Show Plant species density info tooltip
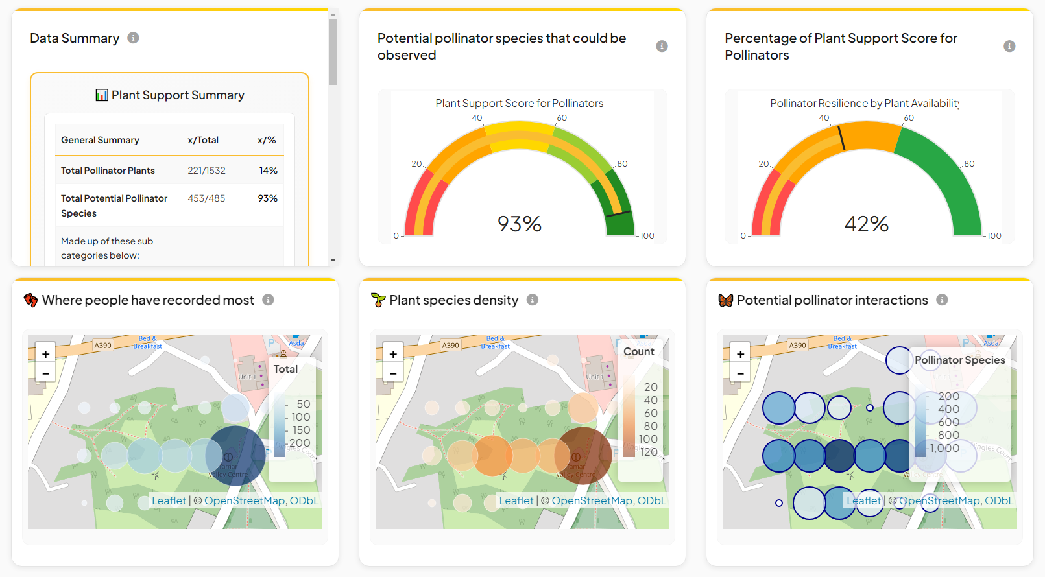The image size is (1045, 577). [x=533, y=300]
